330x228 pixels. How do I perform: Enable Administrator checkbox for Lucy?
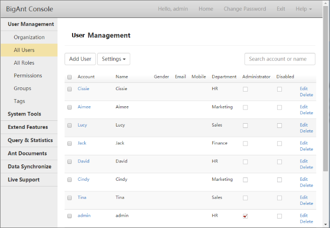pos(245,126)
